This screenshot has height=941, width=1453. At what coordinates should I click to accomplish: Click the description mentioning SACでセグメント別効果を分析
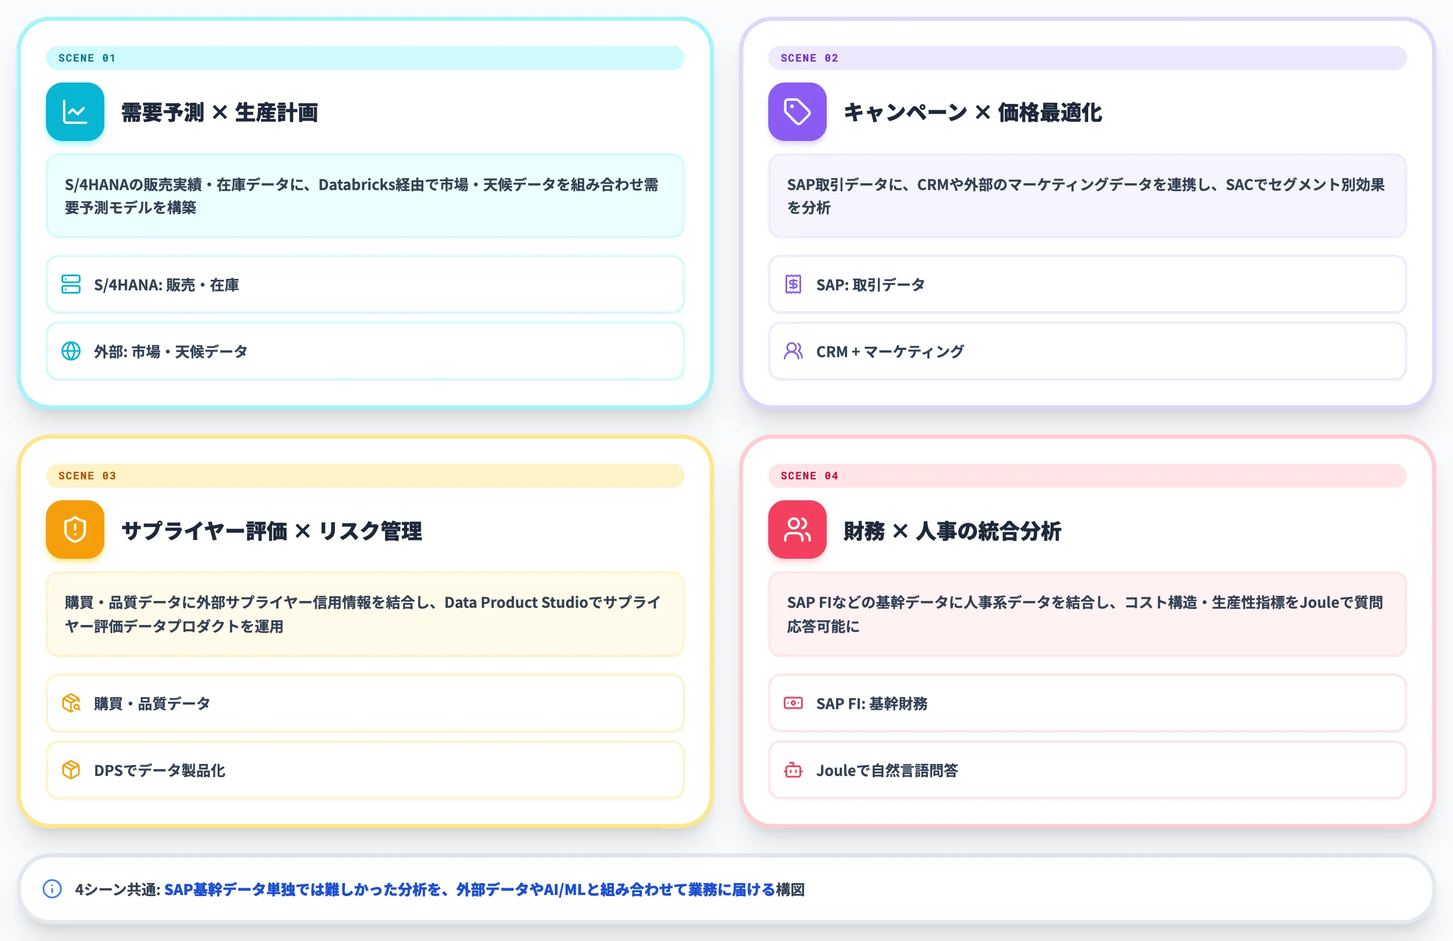point(1087,196)
